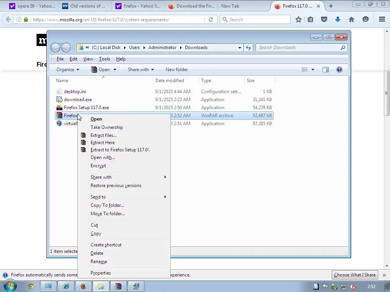Screen dimensions: 390x292
Task: Switch to Firefox on the taskbar
Action: point(83,287)
